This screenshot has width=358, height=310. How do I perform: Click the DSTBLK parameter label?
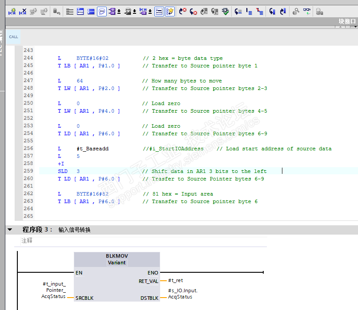point(149,298)
